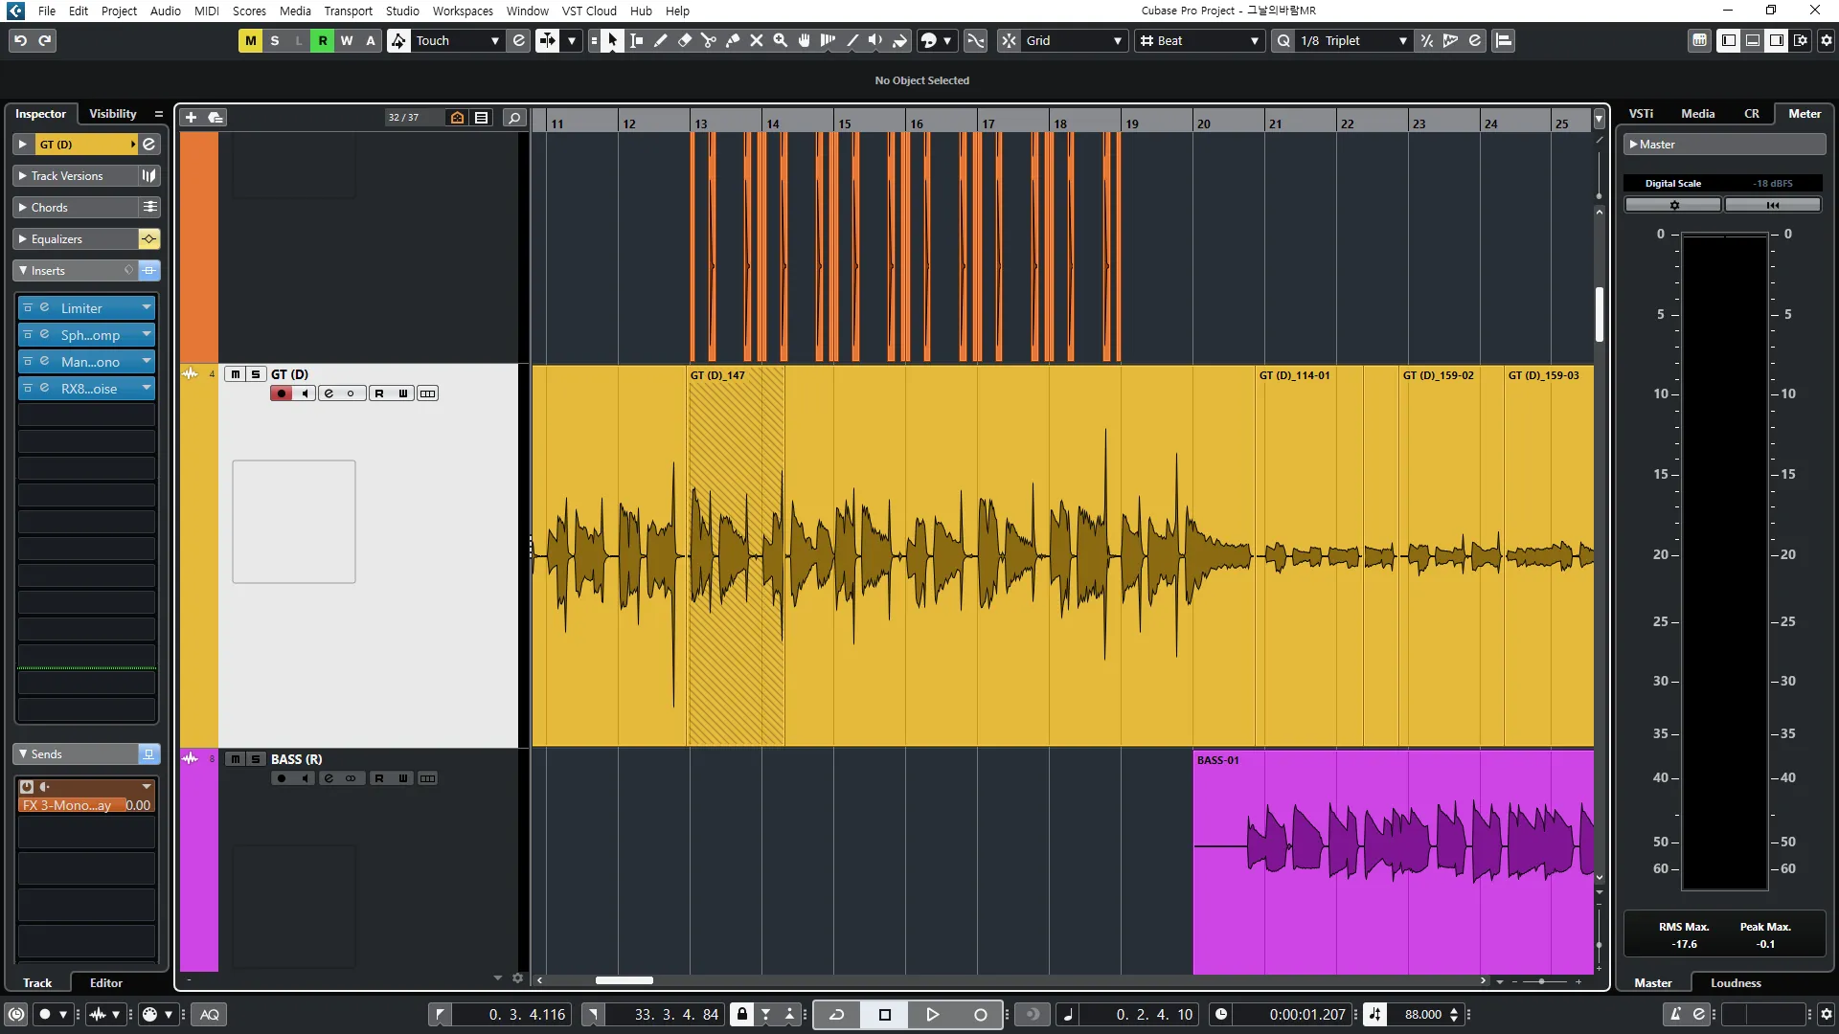Open the Beat grid type dropdown
The height and width of the screenshot is (1034, 1839).
click(1200, 40)
